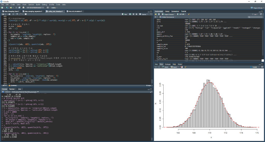
Task: Open the Global Environment dropdown
Action: click(x=168, y=17)
